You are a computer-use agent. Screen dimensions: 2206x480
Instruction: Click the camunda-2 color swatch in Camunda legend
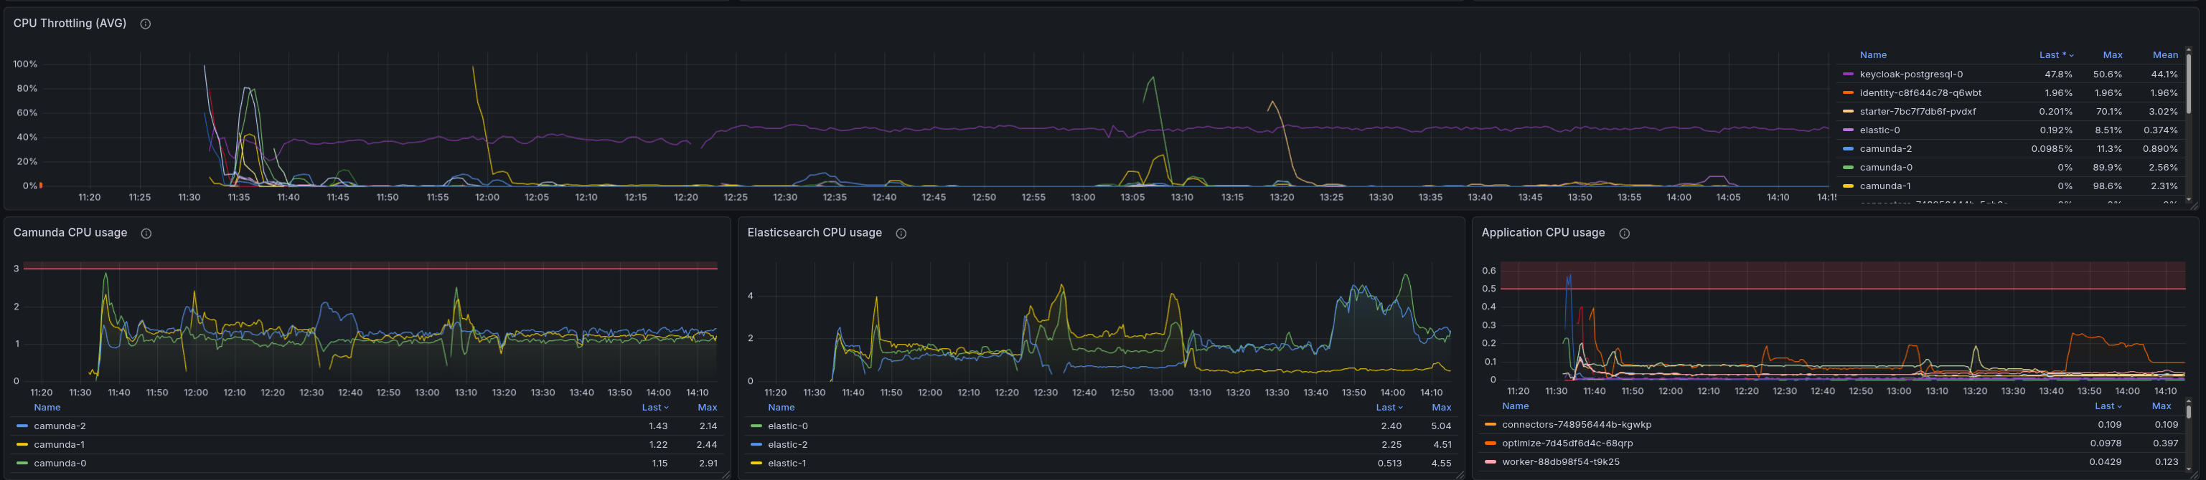22,426
